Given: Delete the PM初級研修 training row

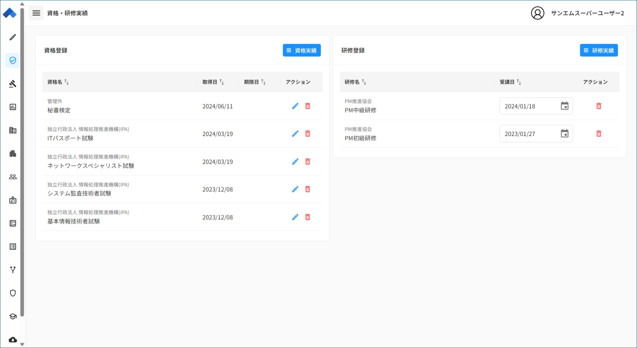Looking at the screenshot, I should [x=599, y=134].
